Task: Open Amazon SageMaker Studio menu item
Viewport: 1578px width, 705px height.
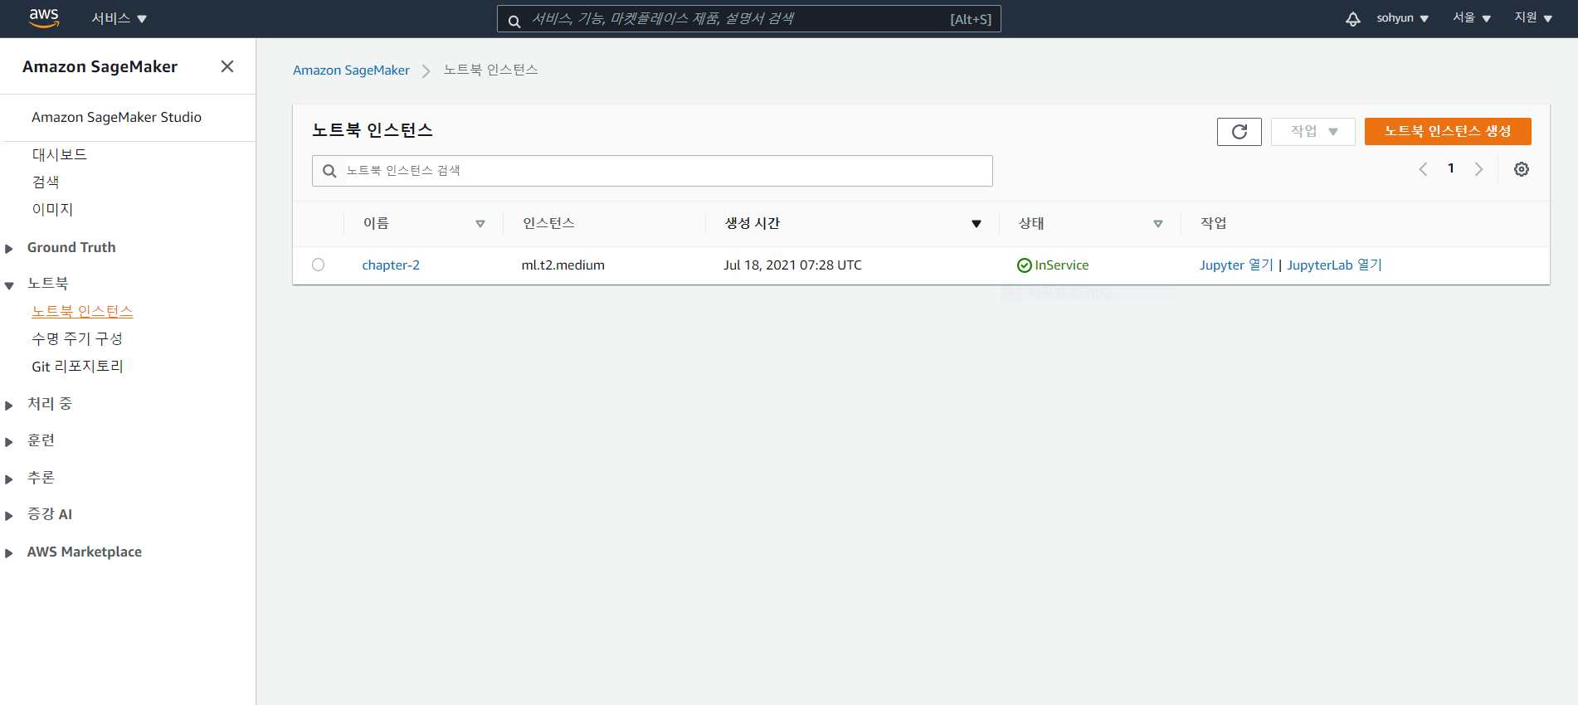Action: click(x=116, y=117)
